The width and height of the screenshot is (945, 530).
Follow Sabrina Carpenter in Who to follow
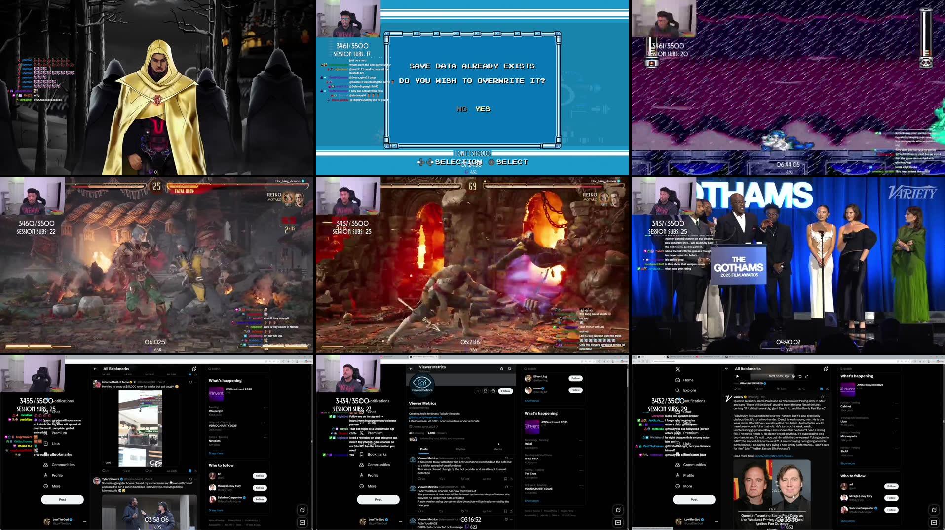click(x=891, y=511)
